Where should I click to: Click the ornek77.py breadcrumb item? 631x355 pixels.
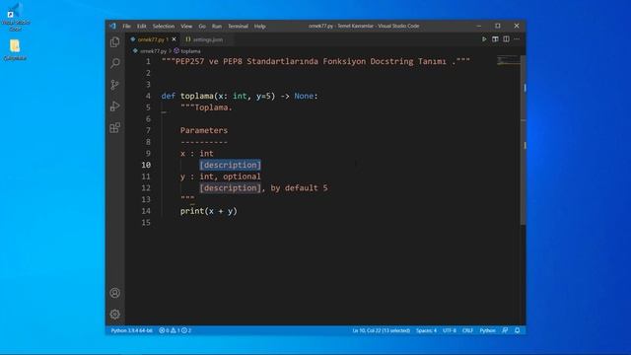149,51
